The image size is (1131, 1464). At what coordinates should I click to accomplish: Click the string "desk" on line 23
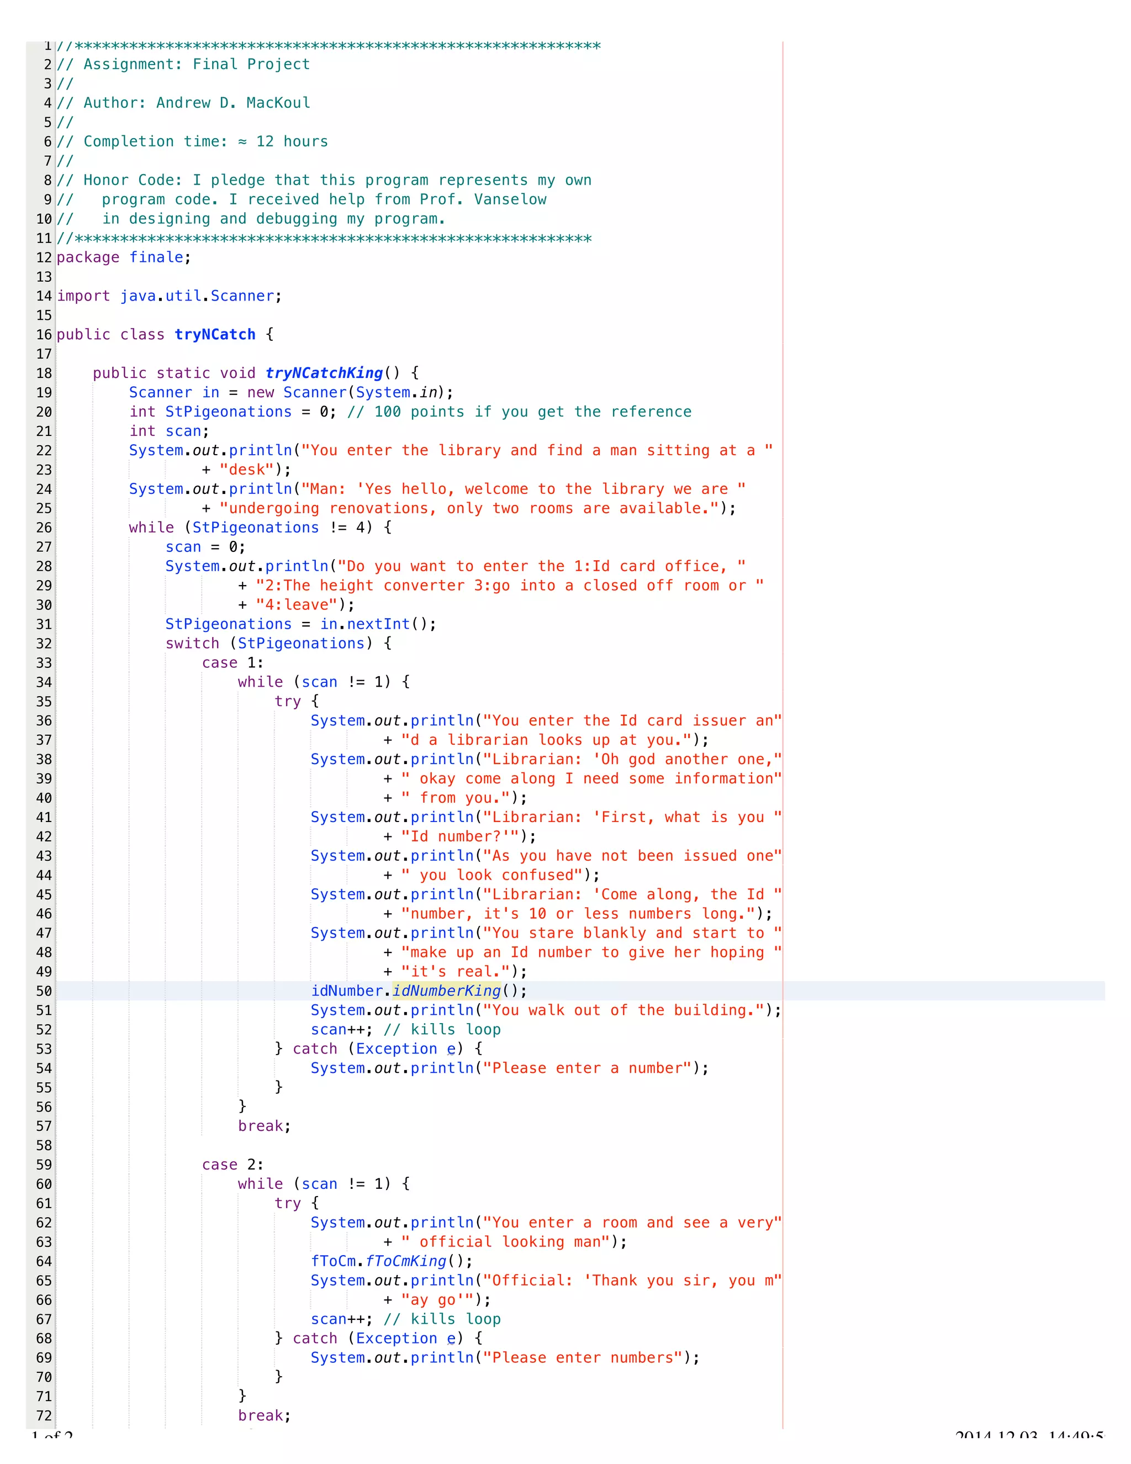[246, 470]
